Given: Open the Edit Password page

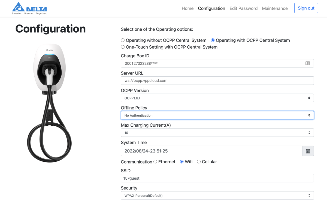Looking at the screenshot, I should 243,8.
